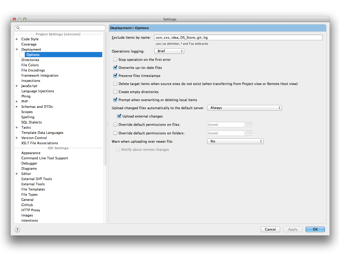
Task: Open the Coverage settings page
Action: pyautogui.click(x=29, y=44)
